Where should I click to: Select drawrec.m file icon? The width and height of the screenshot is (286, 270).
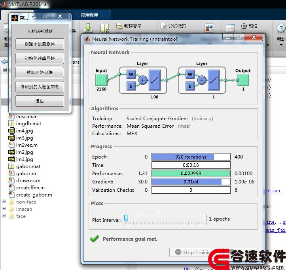point(11,180)
